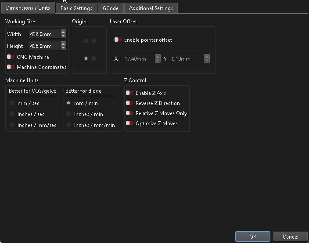This screenshot has height=243, width=309.
Task: Select Inches / sec units
Action: pos(12,114)
